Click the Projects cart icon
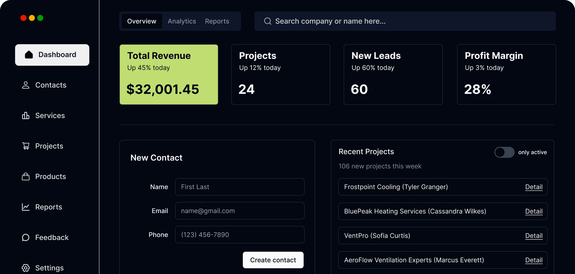 coord(26,146)
